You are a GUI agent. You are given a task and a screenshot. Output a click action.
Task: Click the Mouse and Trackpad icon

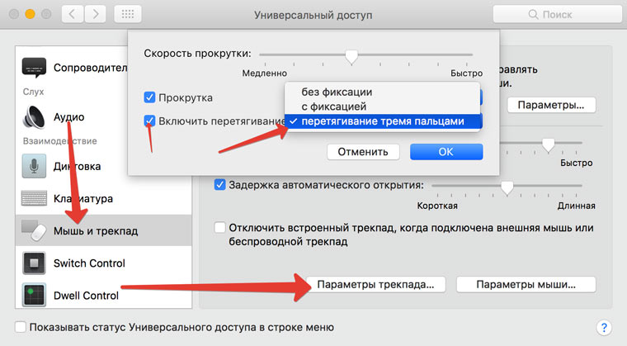tap(35, 230)
